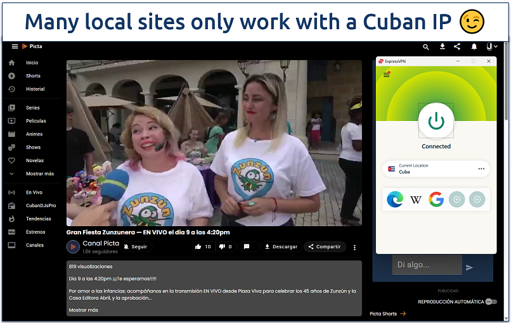
Task: Open search in Picta top bar
Action: 425,47
